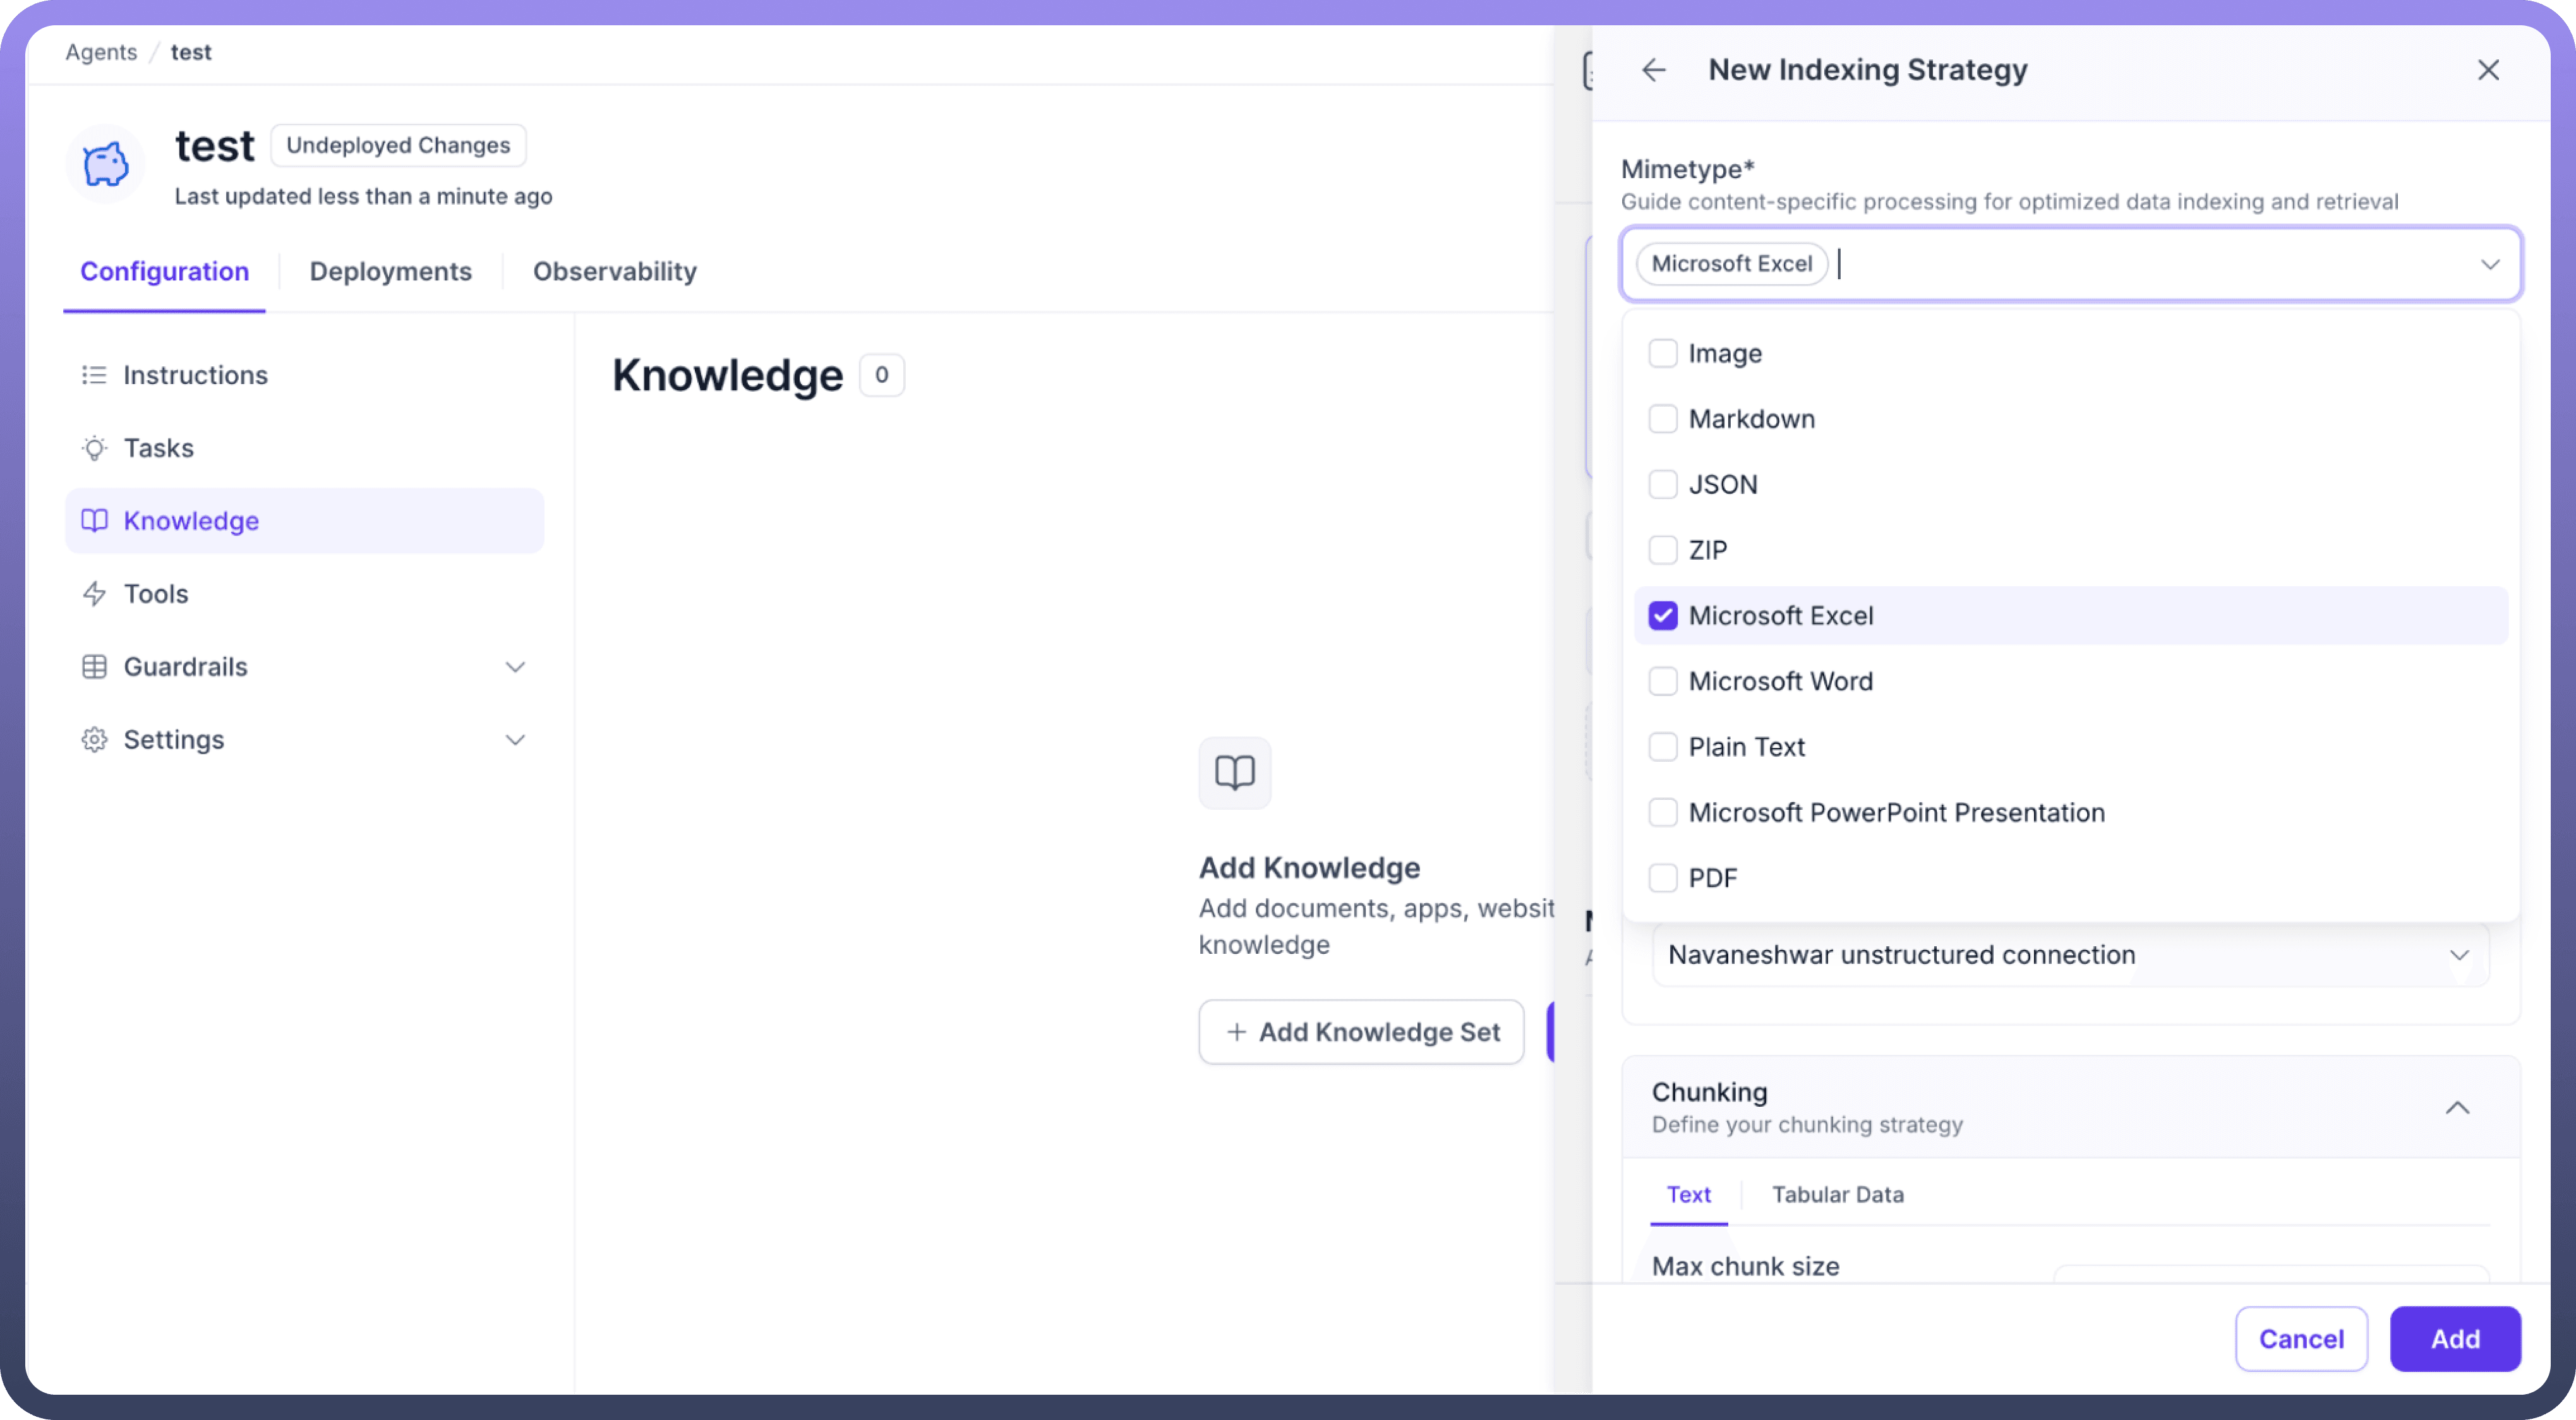Tick the Microsoft PowerPoint Presentation checkbox
This screenshot has width=2576, height=1420.
[1662, 813]
